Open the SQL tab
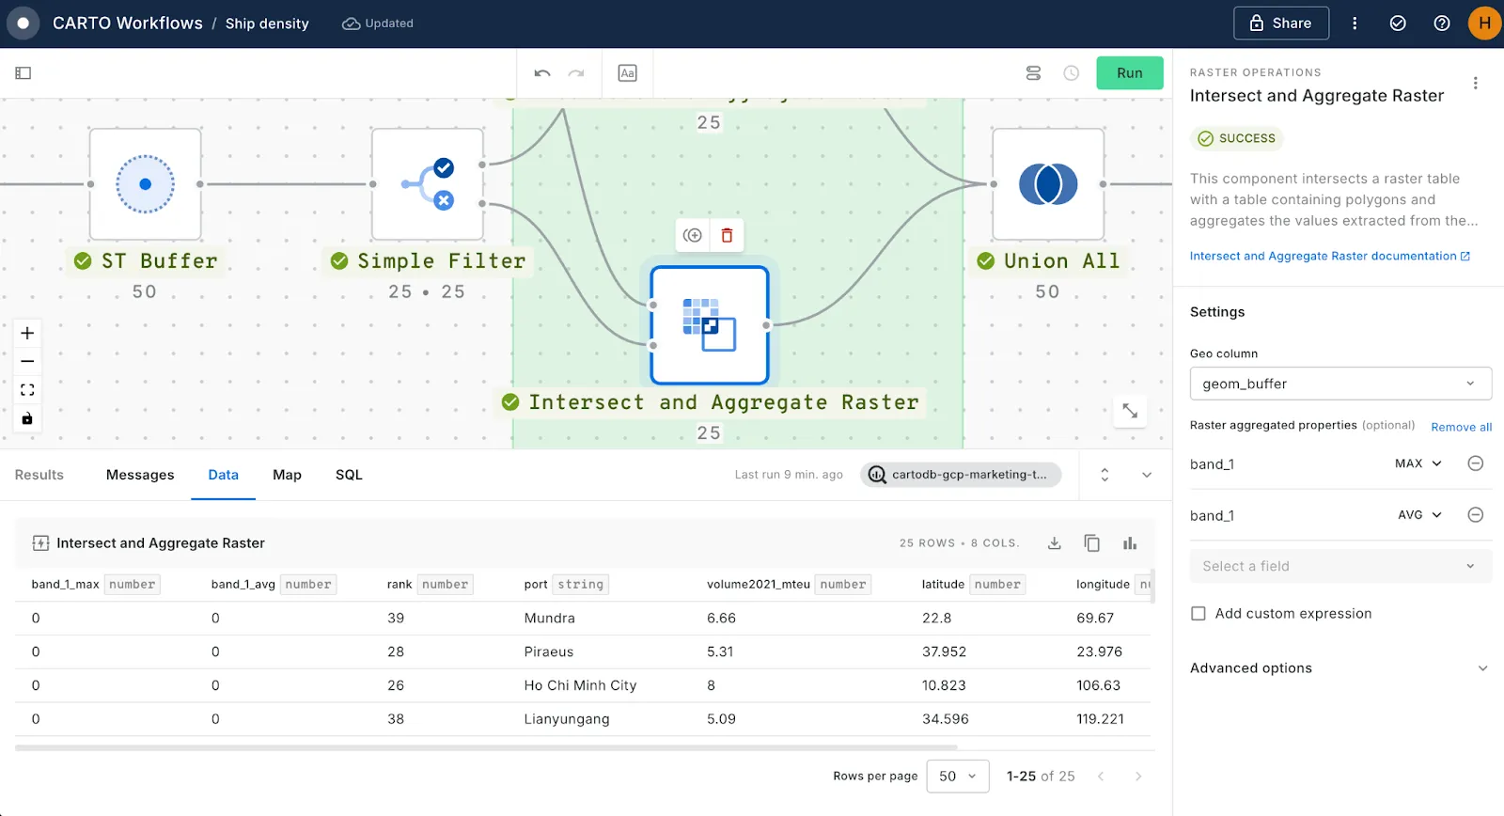The width and height of the screenshot is (1504, 816). 349,475
